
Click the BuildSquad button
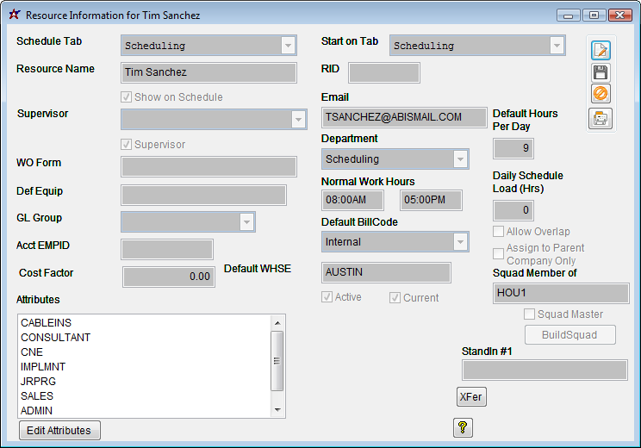pos(570,335)
